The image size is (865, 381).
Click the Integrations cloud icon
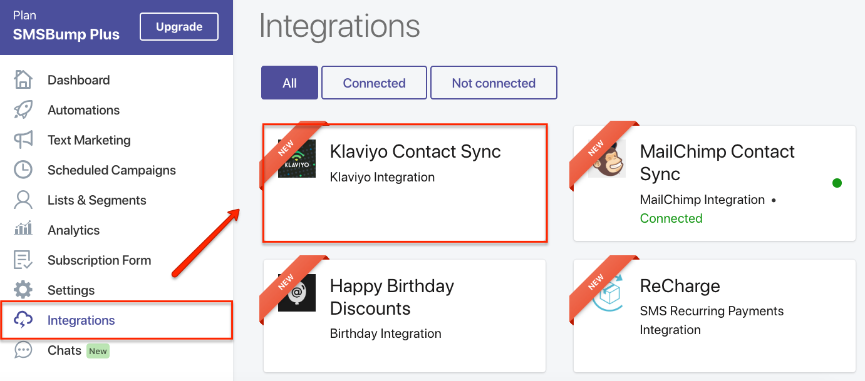[23, 320]
